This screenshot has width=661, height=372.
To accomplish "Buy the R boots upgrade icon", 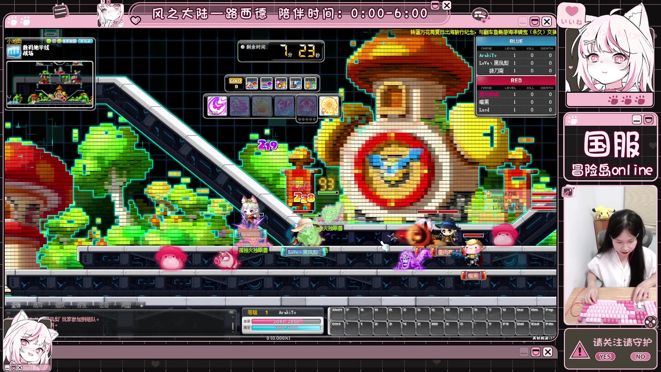I will click(296, 83).
